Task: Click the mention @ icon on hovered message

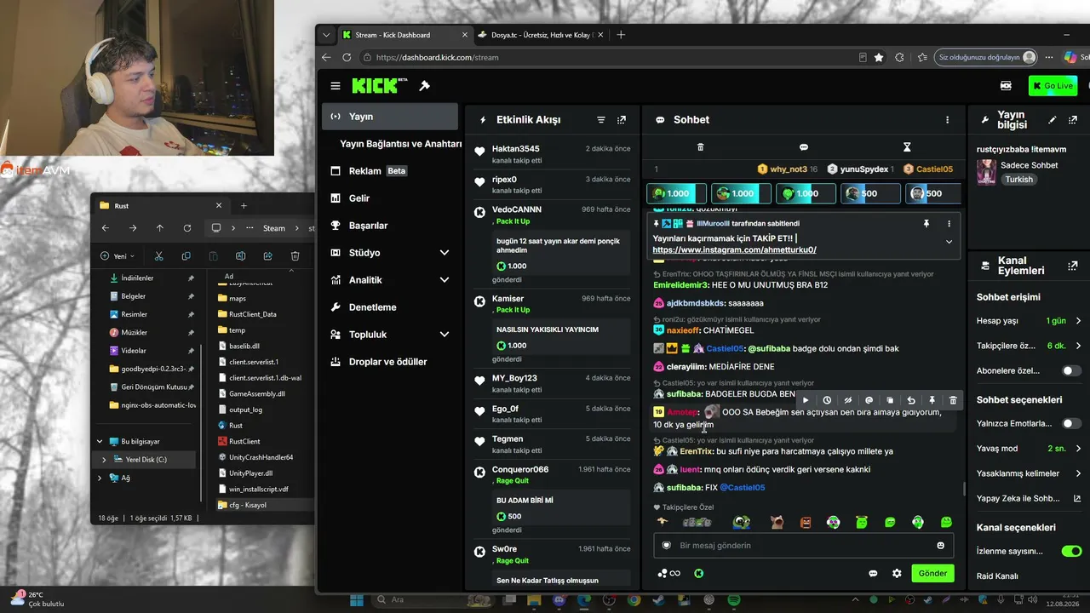Action: pyautogui.click(x=869, y=400)
